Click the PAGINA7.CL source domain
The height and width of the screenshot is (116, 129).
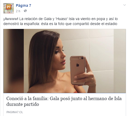15,112
